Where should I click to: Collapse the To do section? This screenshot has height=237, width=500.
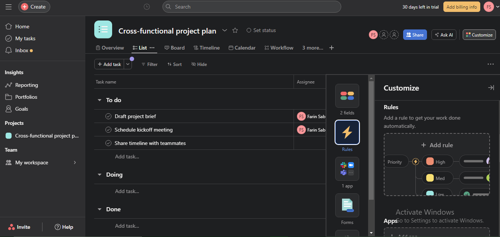(x=99, y=100)
